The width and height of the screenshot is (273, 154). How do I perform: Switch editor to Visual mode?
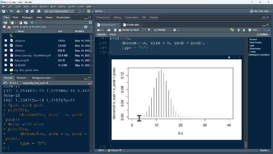click(112, 34)
